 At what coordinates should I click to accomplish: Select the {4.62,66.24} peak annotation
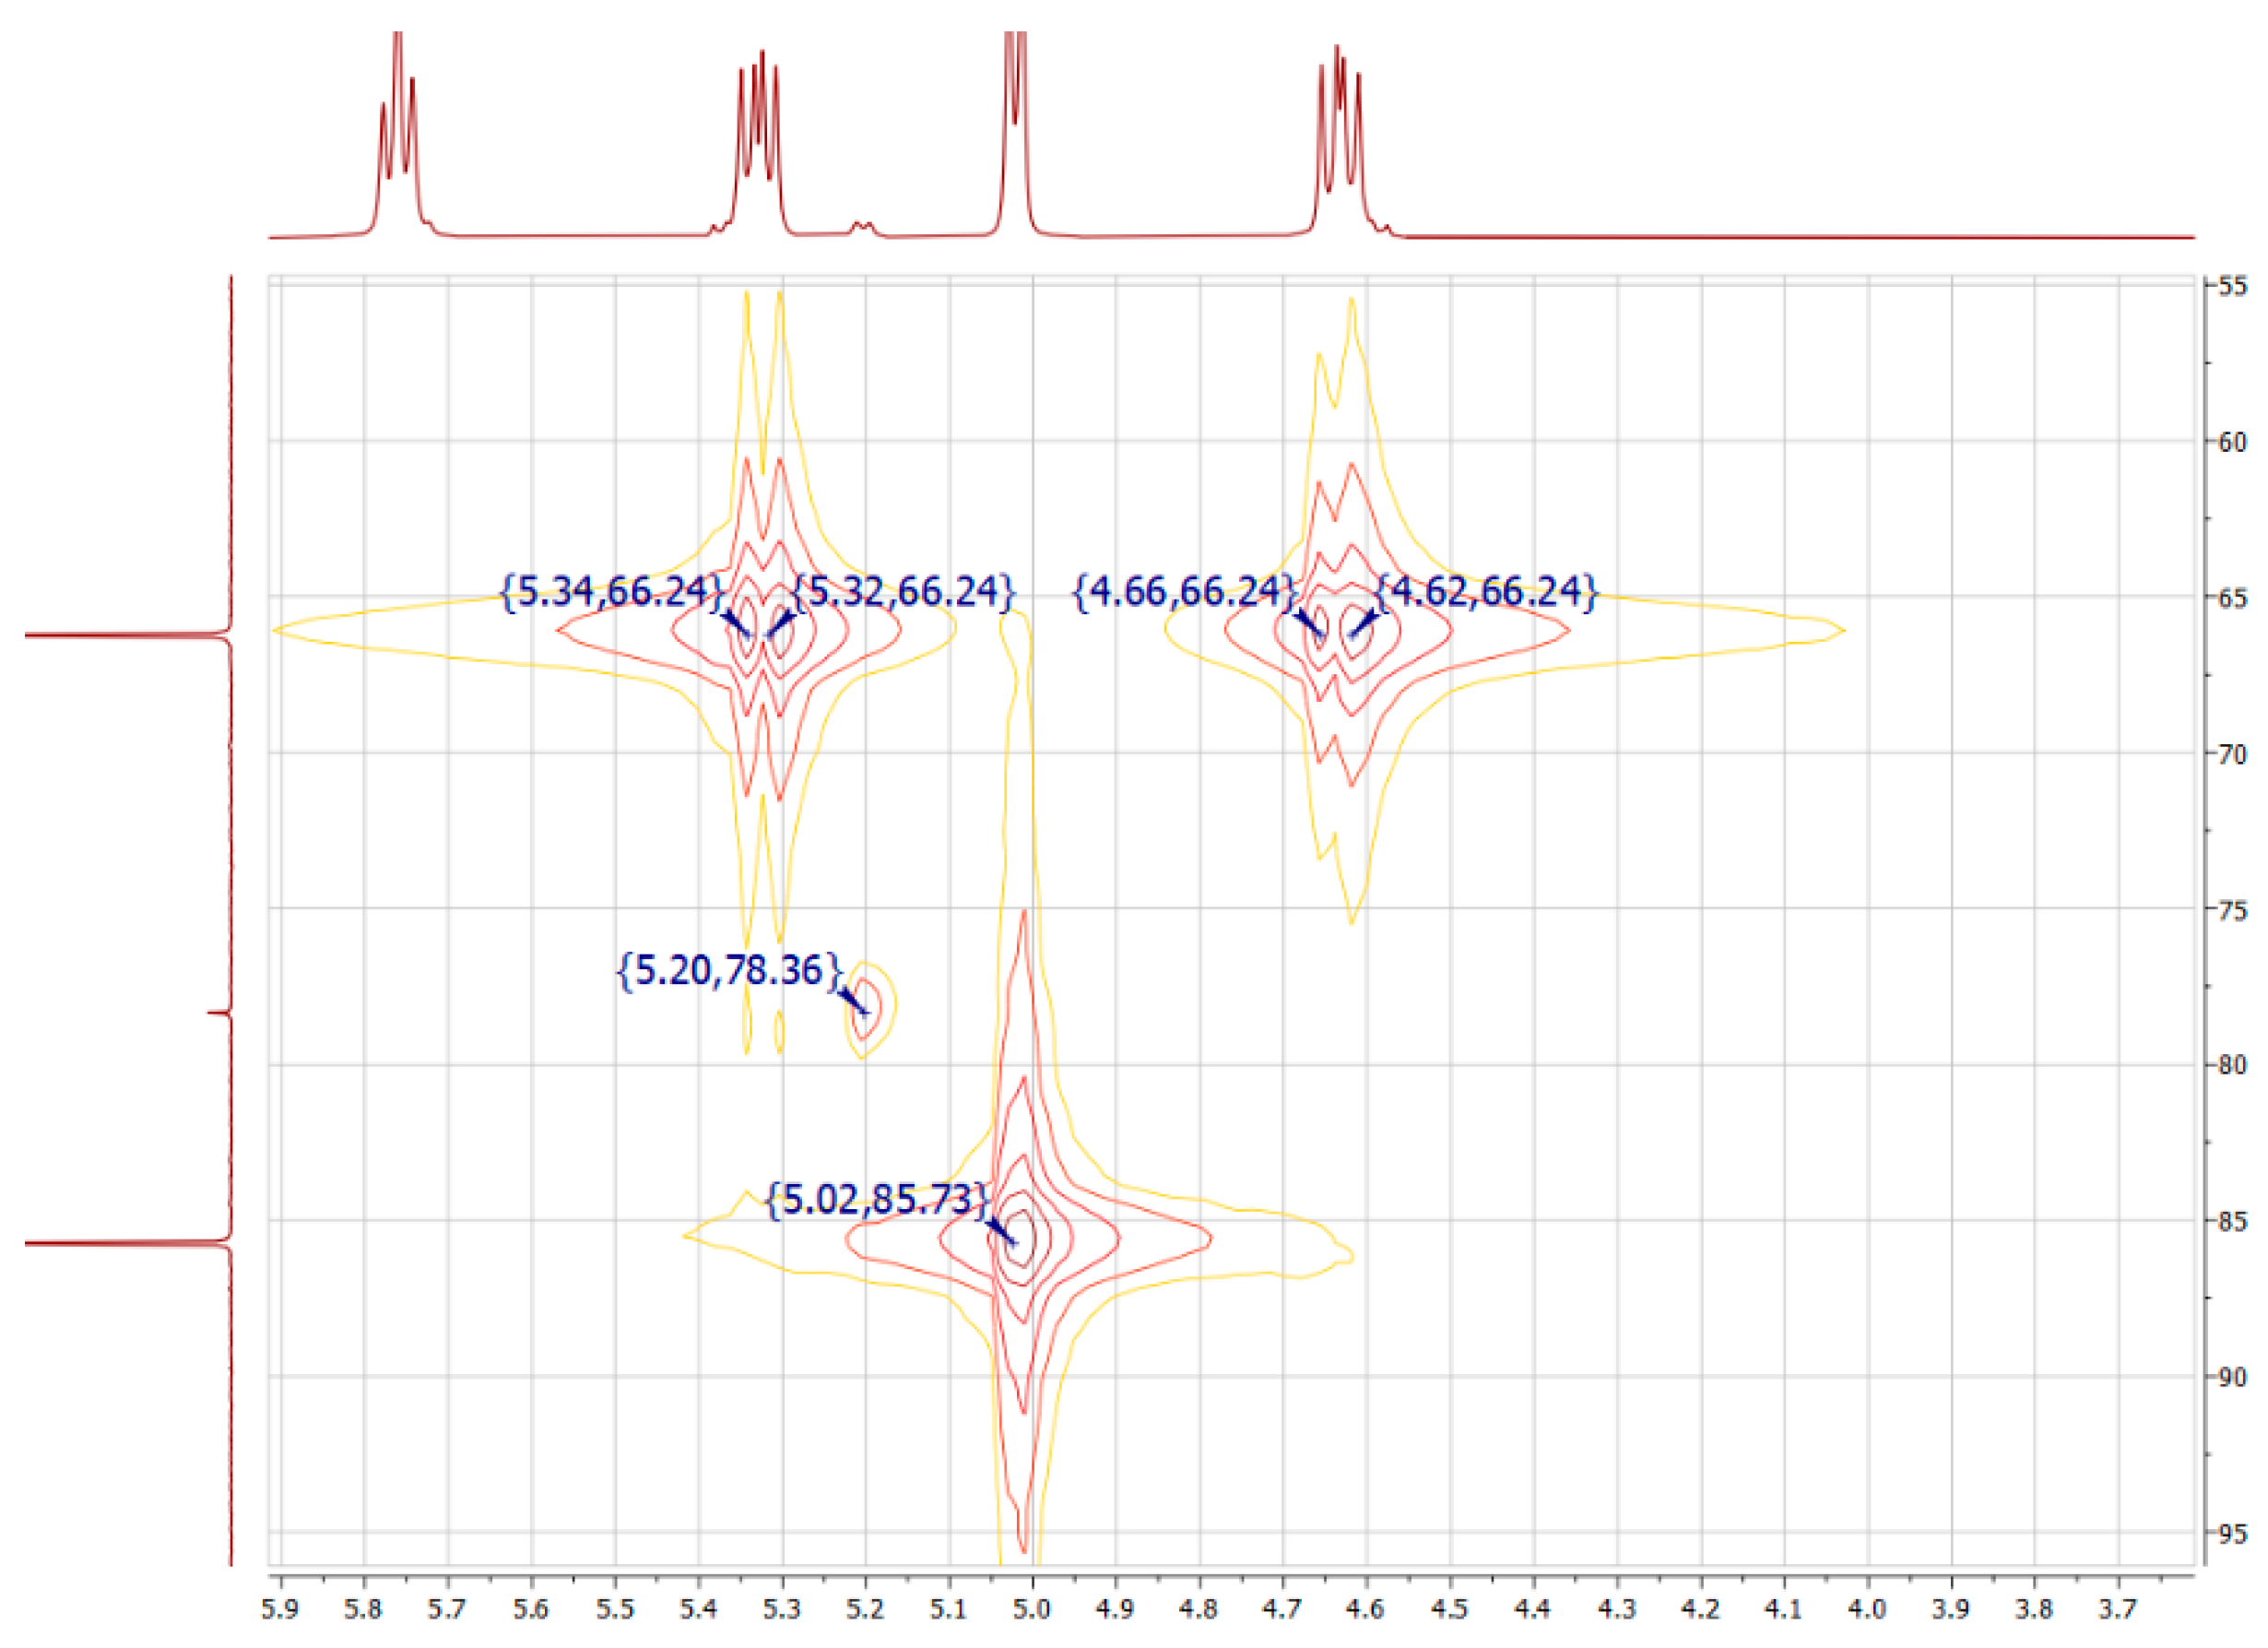tap(1487, 592)
